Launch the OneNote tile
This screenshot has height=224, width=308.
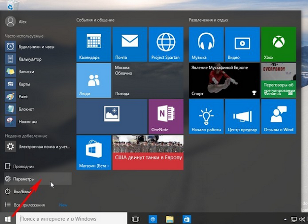pyautogui.click(x=166, y=117)
